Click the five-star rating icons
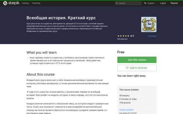Screen dimensions: 183x114 [x=123, y=36]
